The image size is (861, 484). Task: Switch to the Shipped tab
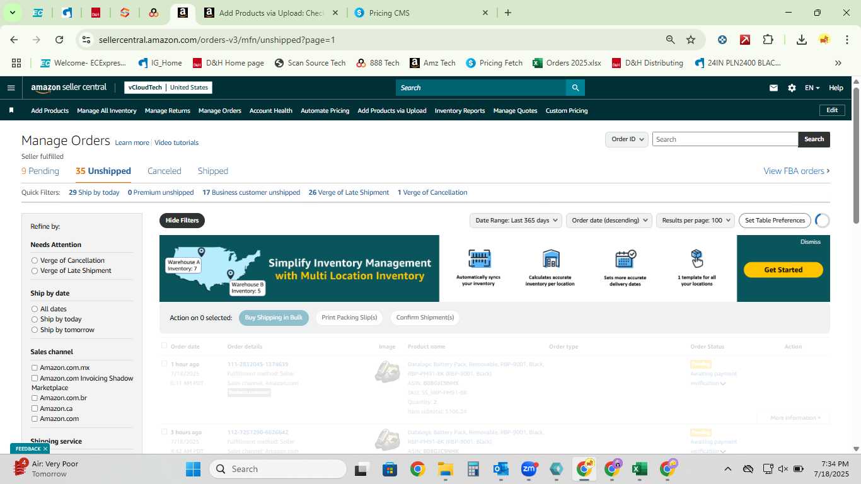[x=213, y=171]
